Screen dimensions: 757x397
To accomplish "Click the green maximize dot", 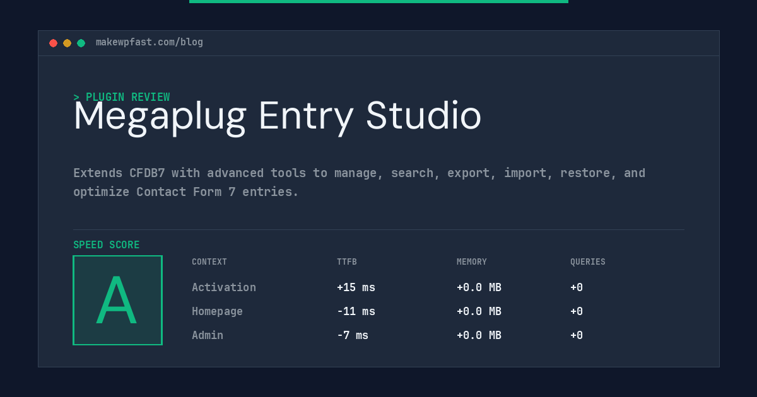I will (81, 43).
